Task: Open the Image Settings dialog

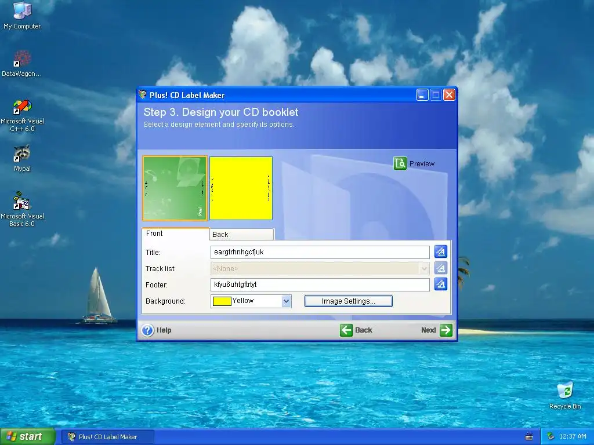Action: [349, 301]
